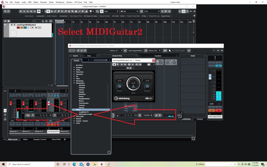Open project Setup gear in toolbar
Image resolution: width=267 pixels, height=167 pixels.
(x=194, y=11)
